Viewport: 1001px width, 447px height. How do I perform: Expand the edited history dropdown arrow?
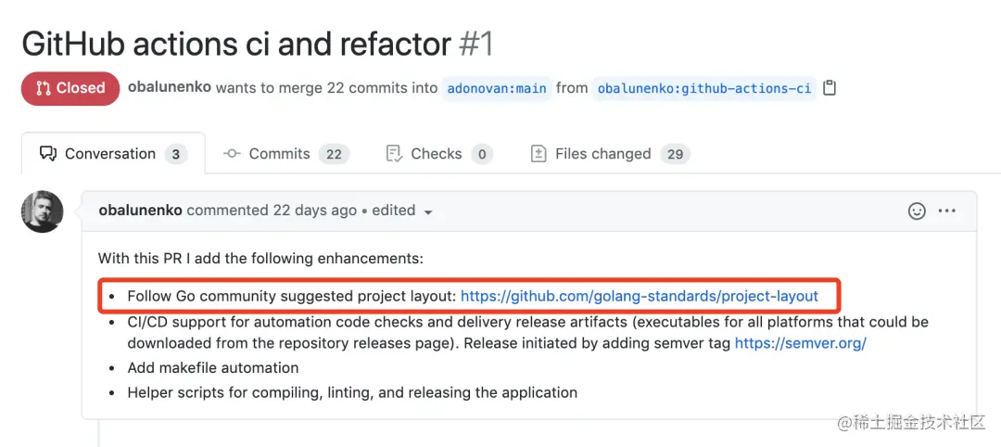pos(427,212)
